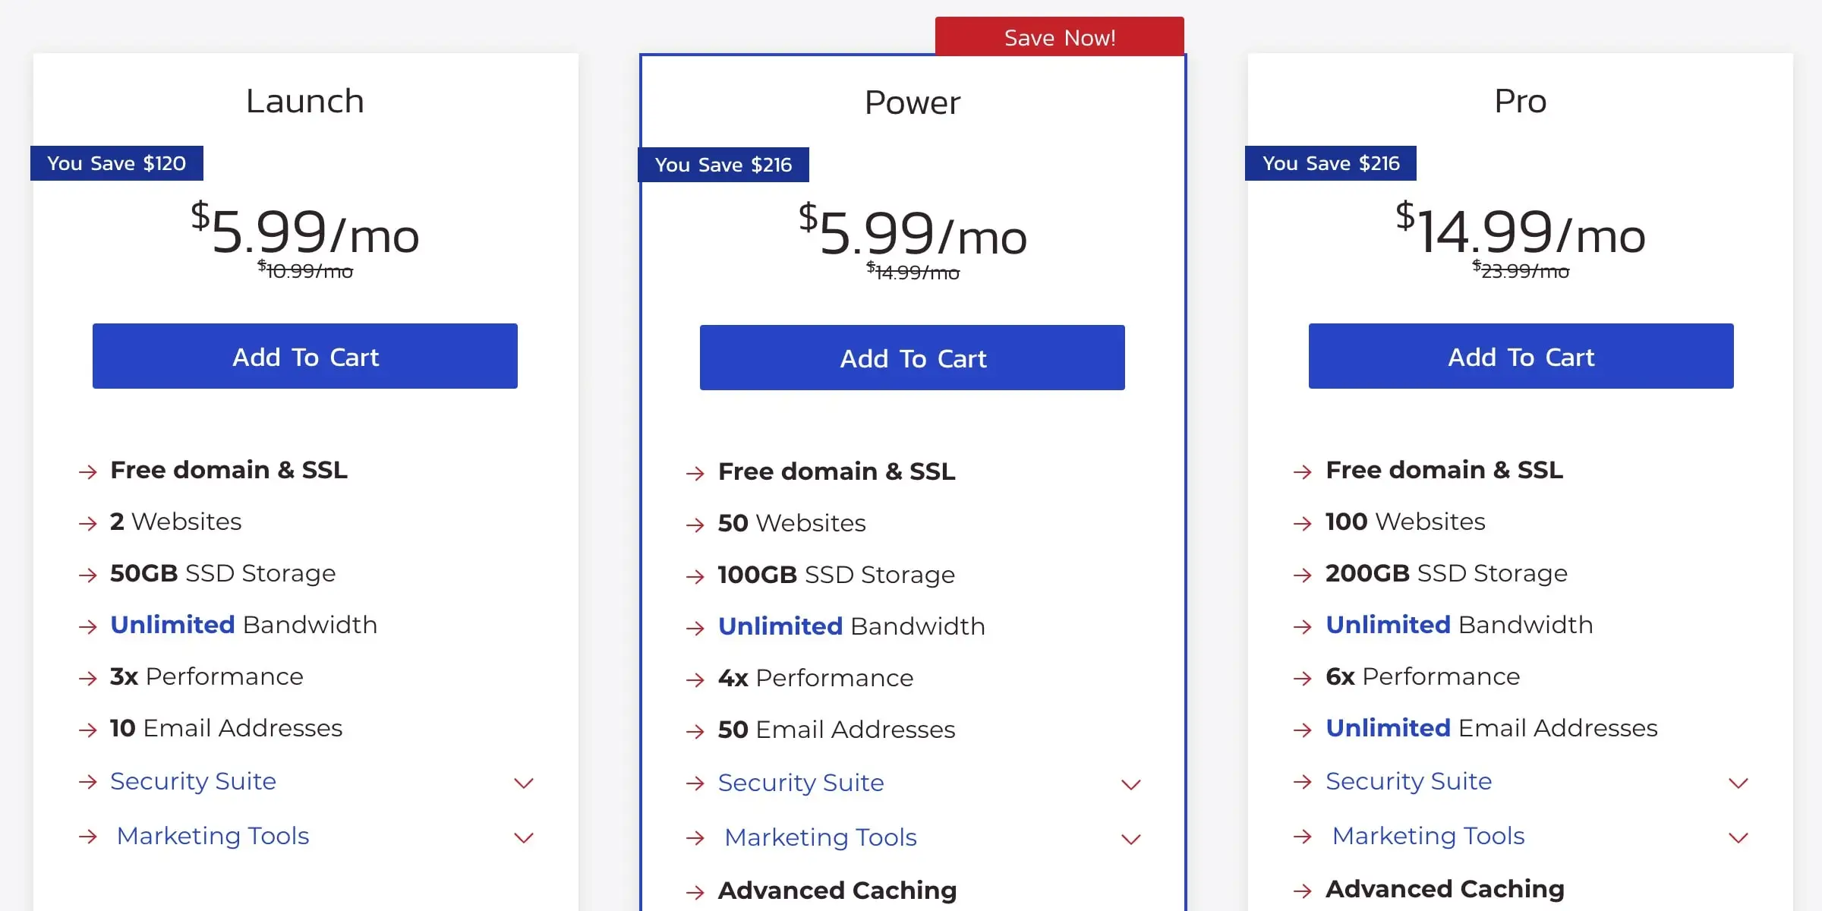This screenshot has height=911, width=1822.
Task: Expand Marketing Tools chevron in Launch plan
Action: coord(524,837)
